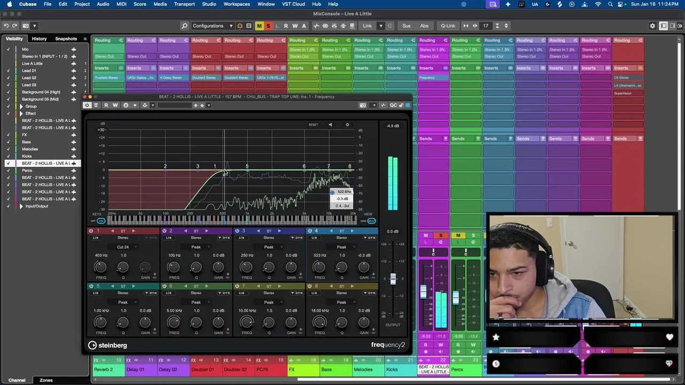Expand the Group folder in Visibility list
This screenshot has width=685, height=385.
pyautogui.click(x=21, y=106)
